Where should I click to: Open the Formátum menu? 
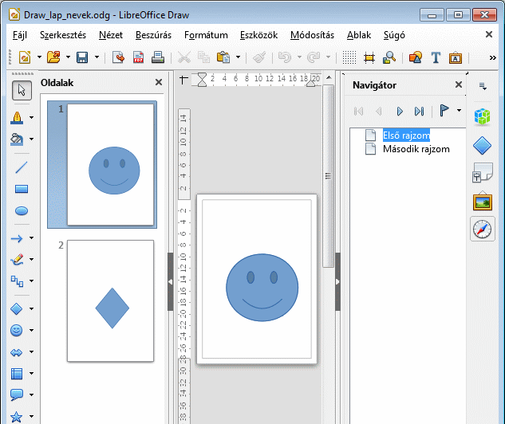point(206,35)
